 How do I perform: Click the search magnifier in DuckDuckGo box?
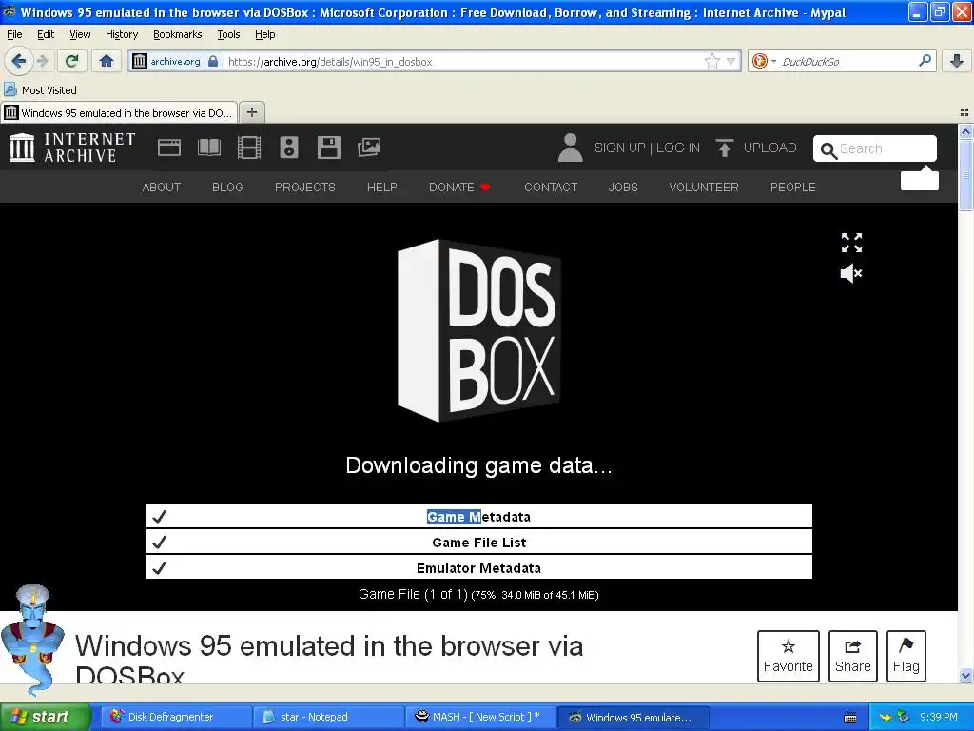tap(925, 60)
